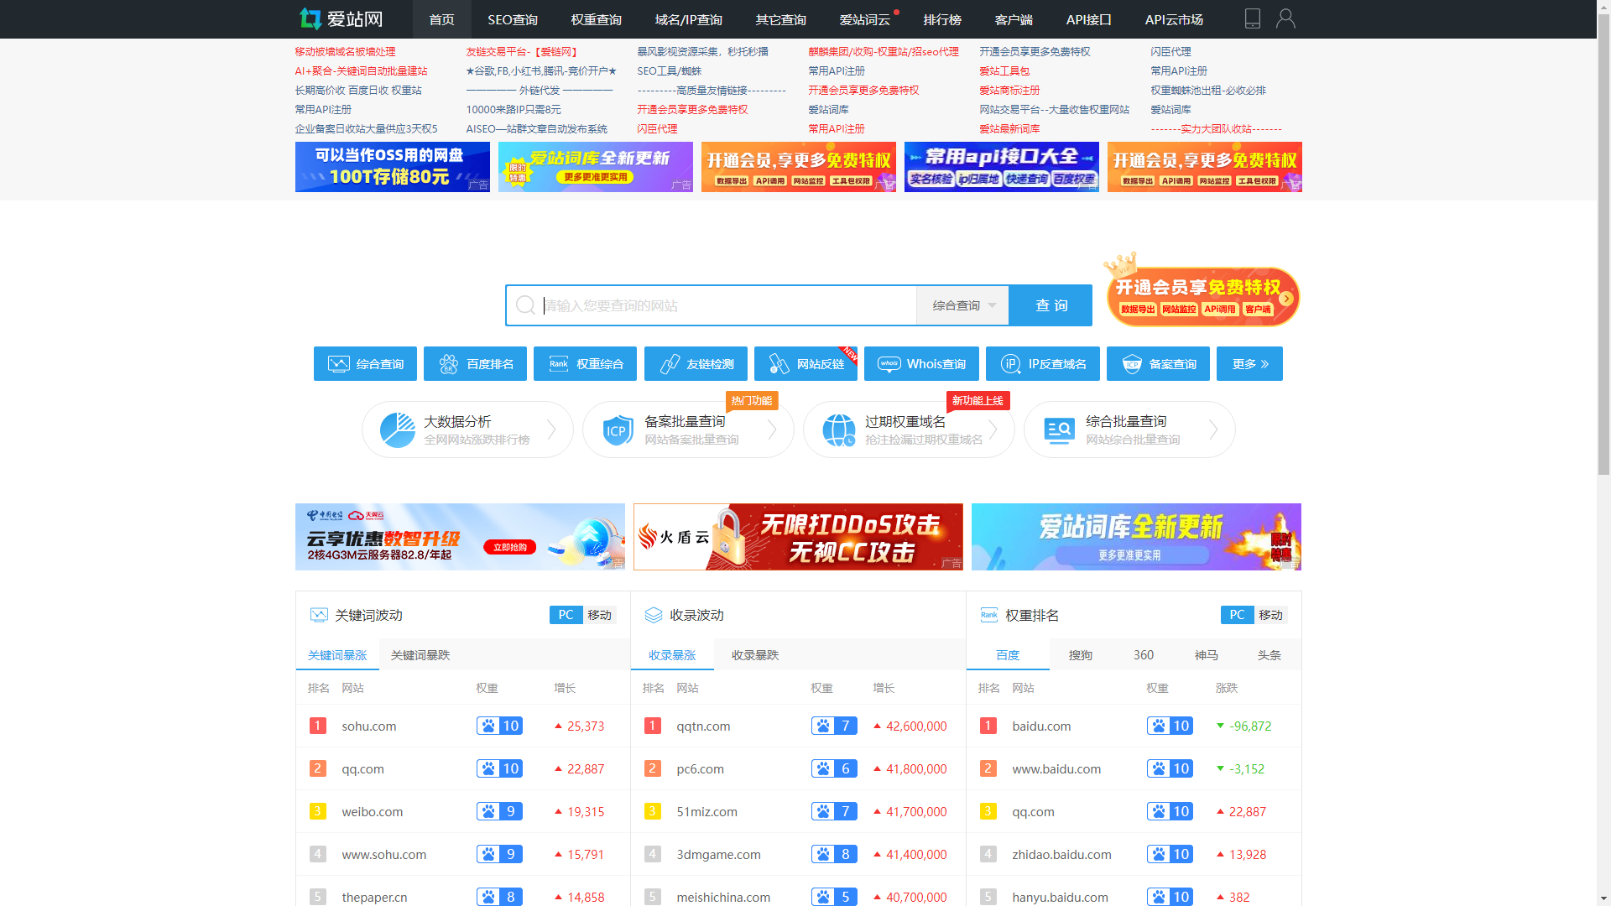Switch 收录波动 to 收录暴跌

click(x=753, y=655)
